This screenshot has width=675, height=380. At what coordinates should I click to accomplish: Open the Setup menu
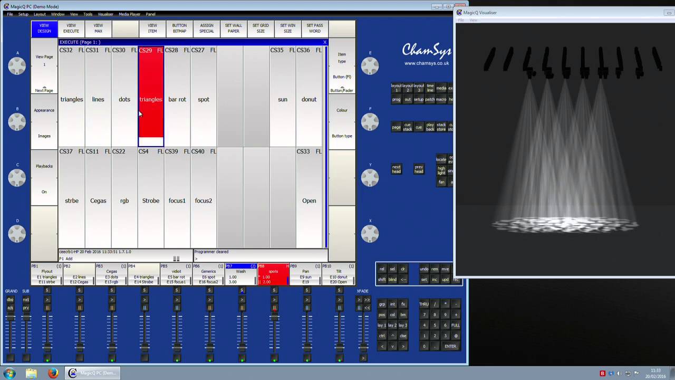point(23,14)
